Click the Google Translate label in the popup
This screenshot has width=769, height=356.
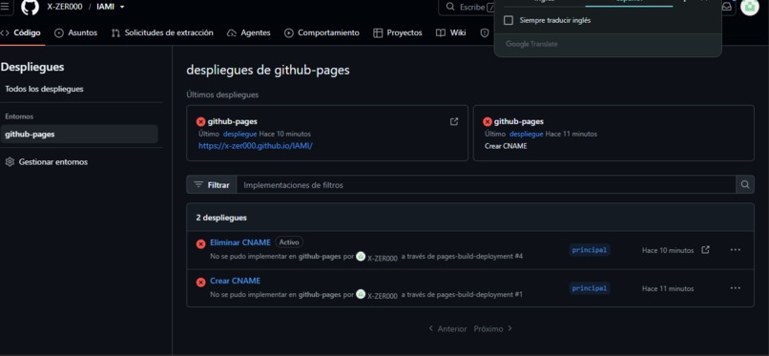[x=531, y=44]
